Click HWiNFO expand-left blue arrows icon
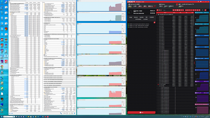This screenshot has height=118, width=210. (x=10, y=113)
